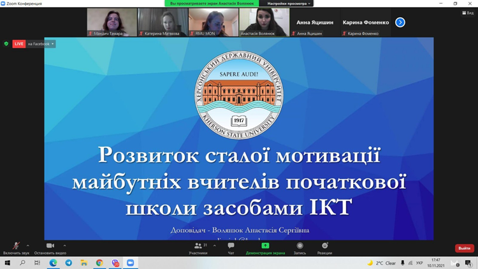Open Task View on taskbar

tap(37, 263)
